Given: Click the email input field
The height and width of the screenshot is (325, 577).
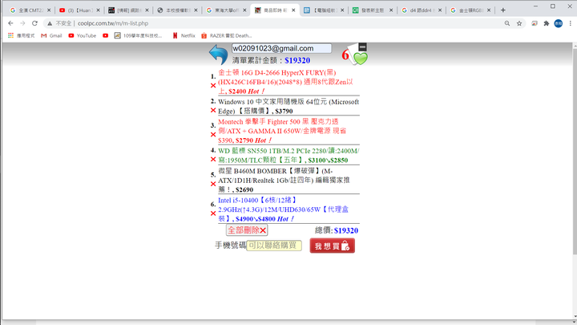Looking at the screenshot, I should [x=281, y=48].
